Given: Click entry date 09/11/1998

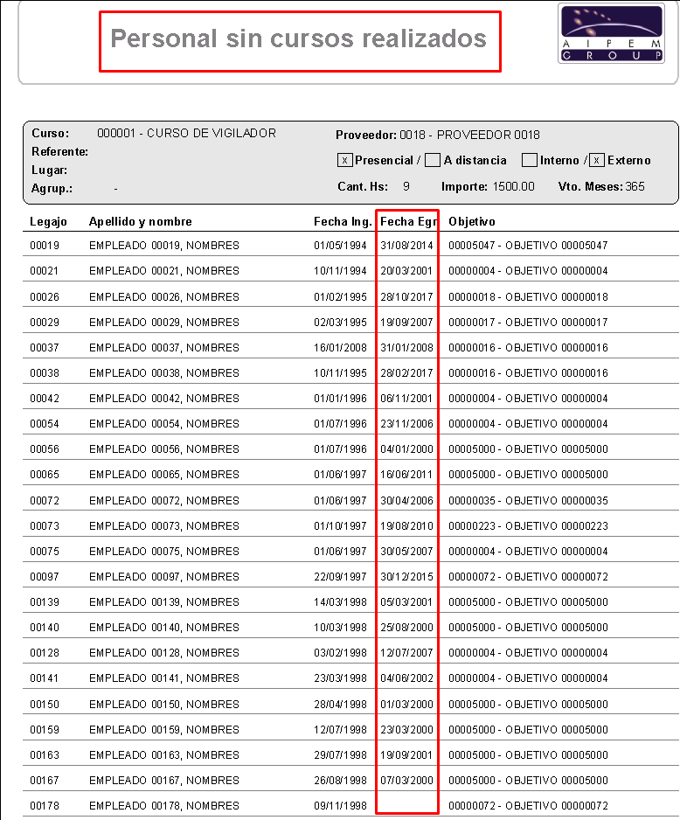Looking at the screenshot, I should click(x=340, y=806).
